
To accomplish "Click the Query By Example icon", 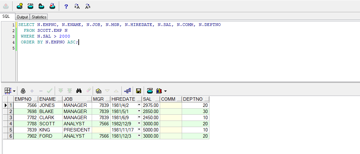I will (99, 91).
